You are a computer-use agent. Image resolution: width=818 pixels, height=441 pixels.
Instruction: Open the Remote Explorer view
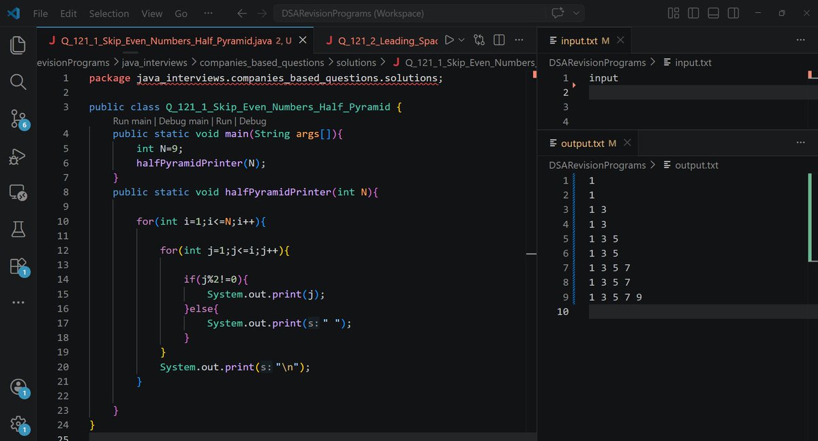coord(18,193)
